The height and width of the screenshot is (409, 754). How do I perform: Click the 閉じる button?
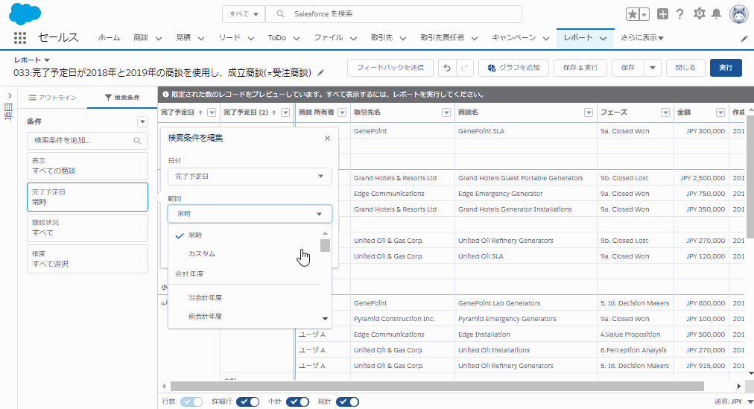point(685,68)
